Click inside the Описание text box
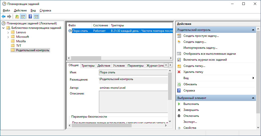Image resolution: width=261 pixels, height=136 pixels. (133, 102)
